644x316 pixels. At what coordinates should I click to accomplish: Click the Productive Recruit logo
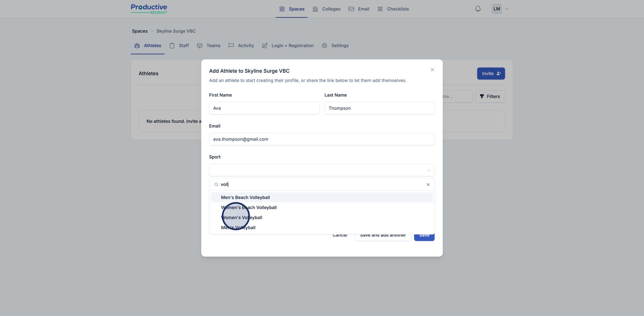(x=149, y=9)
